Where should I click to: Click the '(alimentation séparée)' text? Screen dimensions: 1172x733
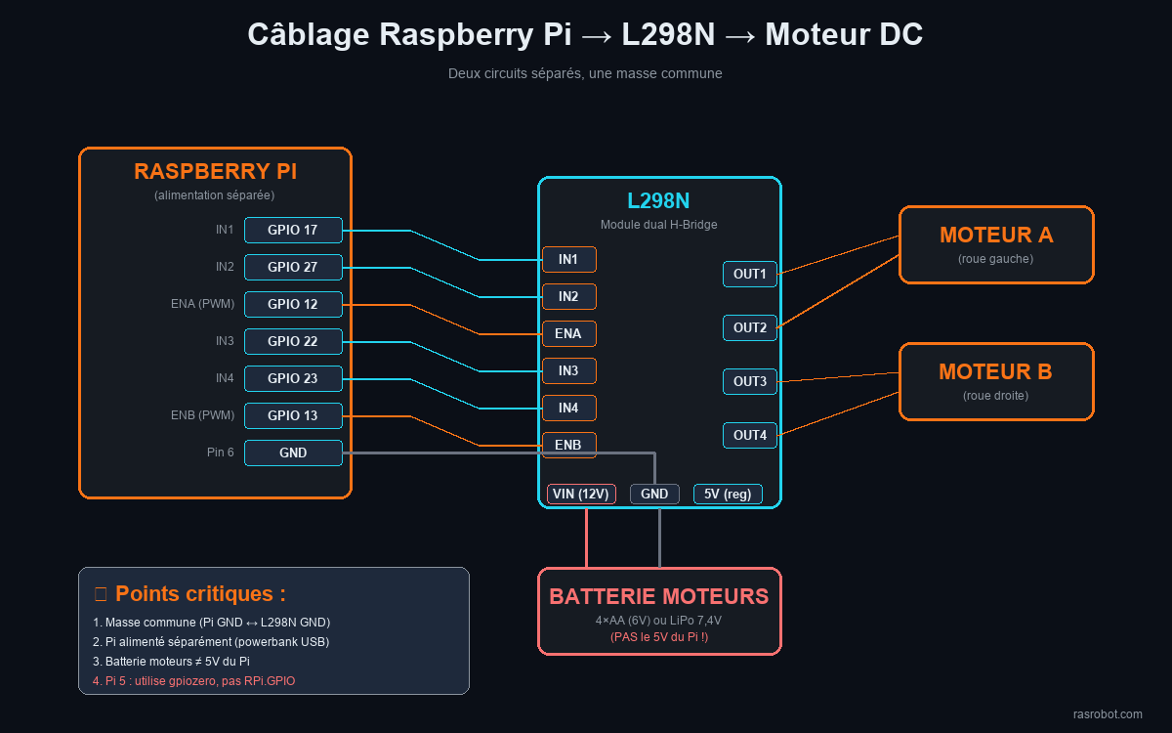click(x=214, y=195)
